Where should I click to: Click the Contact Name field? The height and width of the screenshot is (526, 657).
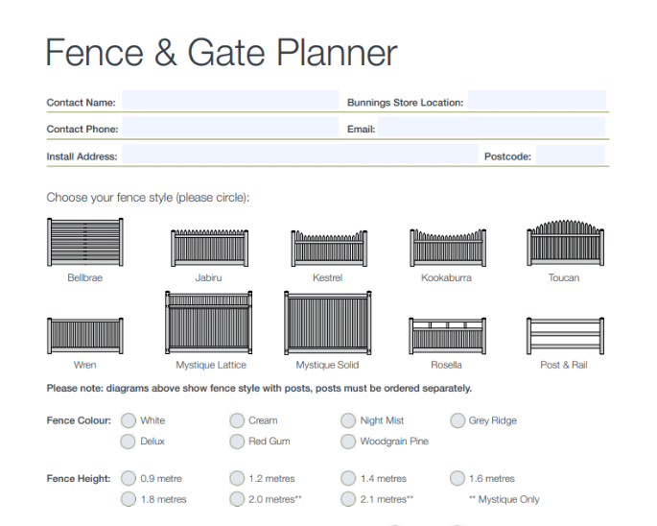coord(229,102)
